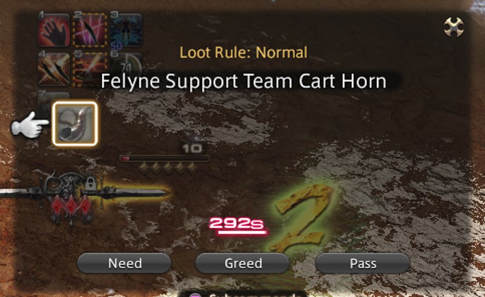Click the padlock icon on the sword gauge
This screenshot has height=297, width=485.
click(x=91, y=183)
